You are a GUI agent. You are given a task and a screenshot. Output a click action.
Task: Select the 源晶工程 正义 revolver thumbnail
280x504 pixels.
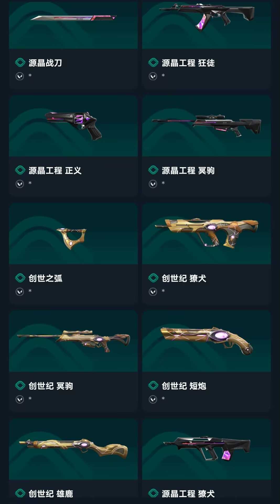point(73,126)
